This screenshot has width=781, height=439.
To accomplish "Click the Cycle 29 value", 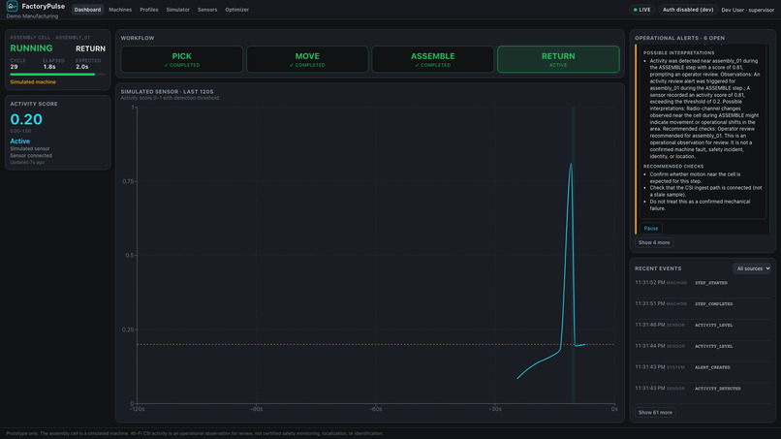I will coord(14,67).
